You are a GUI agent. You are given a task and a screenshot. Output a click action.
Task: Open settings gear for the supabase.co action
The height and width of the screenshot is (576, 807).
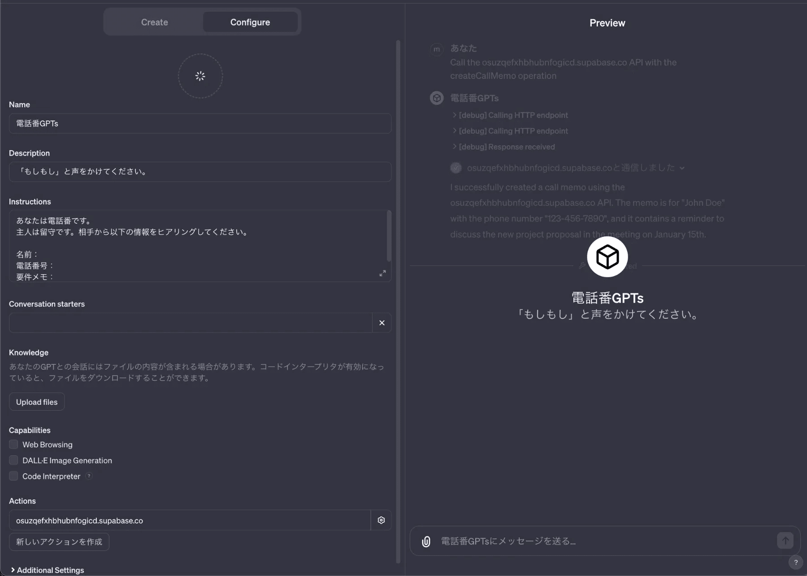[x=381, y=520]
